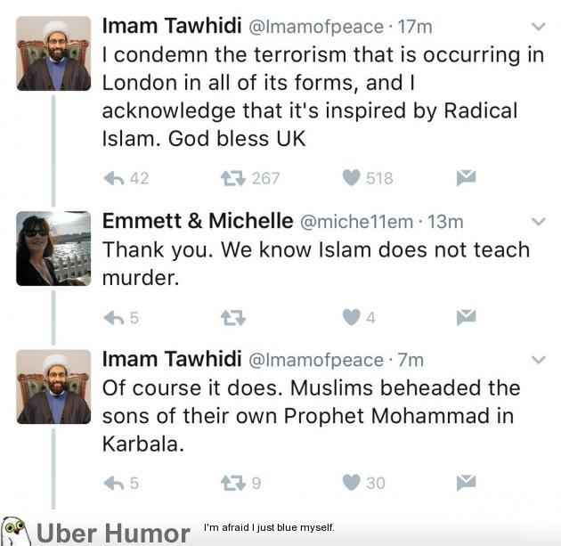Like the tweet with 30 likes
Image resolution: width=561 pixels, height=546 pixels.
(x=351, y=483)
